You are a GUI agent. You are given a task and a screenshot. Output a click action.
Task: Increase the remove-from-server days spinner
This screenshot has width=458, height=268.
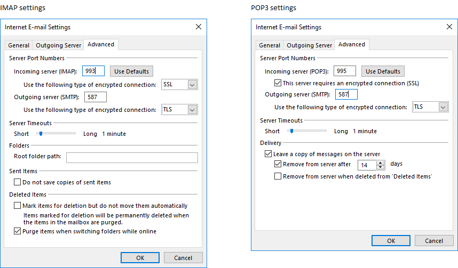(380, 163)
